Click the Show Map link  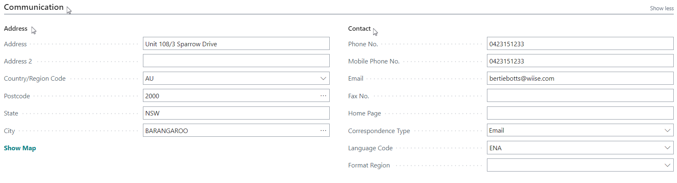tap(20, 148)
